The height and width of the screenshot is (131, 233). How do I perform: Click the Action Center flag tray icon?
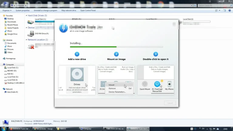214,129
